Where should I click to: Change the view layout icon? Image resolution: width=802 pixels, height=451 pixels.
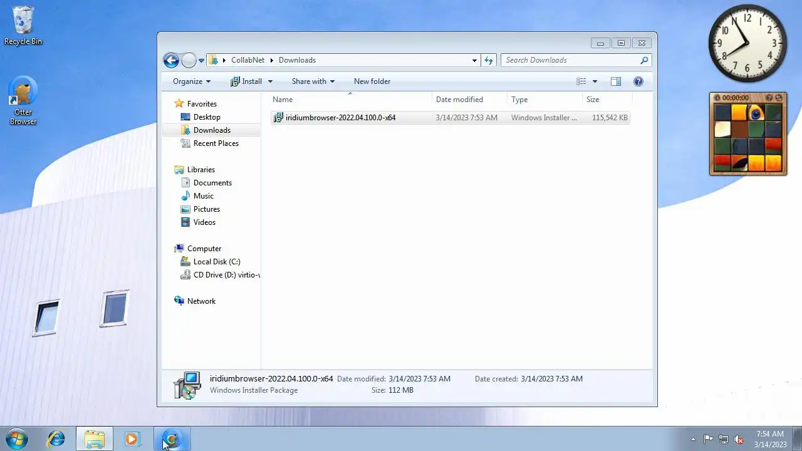[x=581, y=81]
